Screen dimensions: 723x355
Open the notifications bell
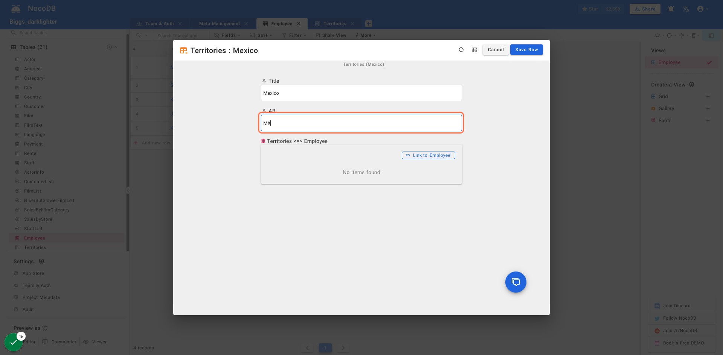(x=671, y=9)
